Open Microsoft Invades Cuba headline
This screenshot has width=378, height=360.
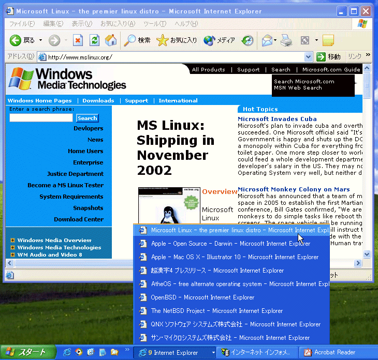click(x=277, y=119)
